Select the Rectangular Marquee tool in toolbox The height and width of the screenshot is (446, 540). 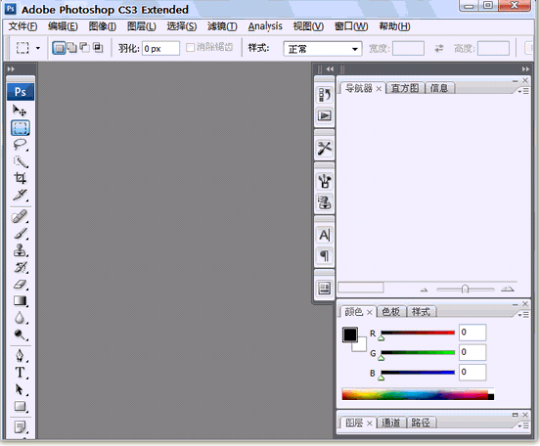pos(20,128)
